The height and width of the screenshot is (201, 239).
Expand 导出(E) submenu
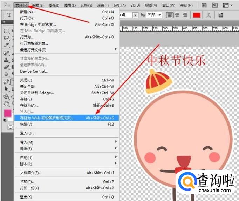pyautogui.click(x=67, y=149)
